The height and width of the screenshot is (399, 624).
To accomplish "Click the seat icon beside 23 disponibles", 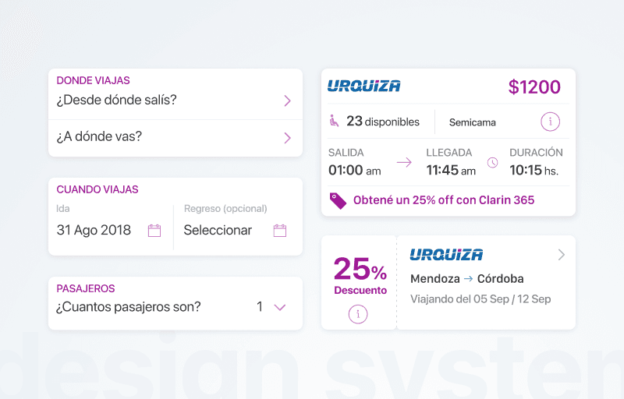I will [x=335, y=121].
